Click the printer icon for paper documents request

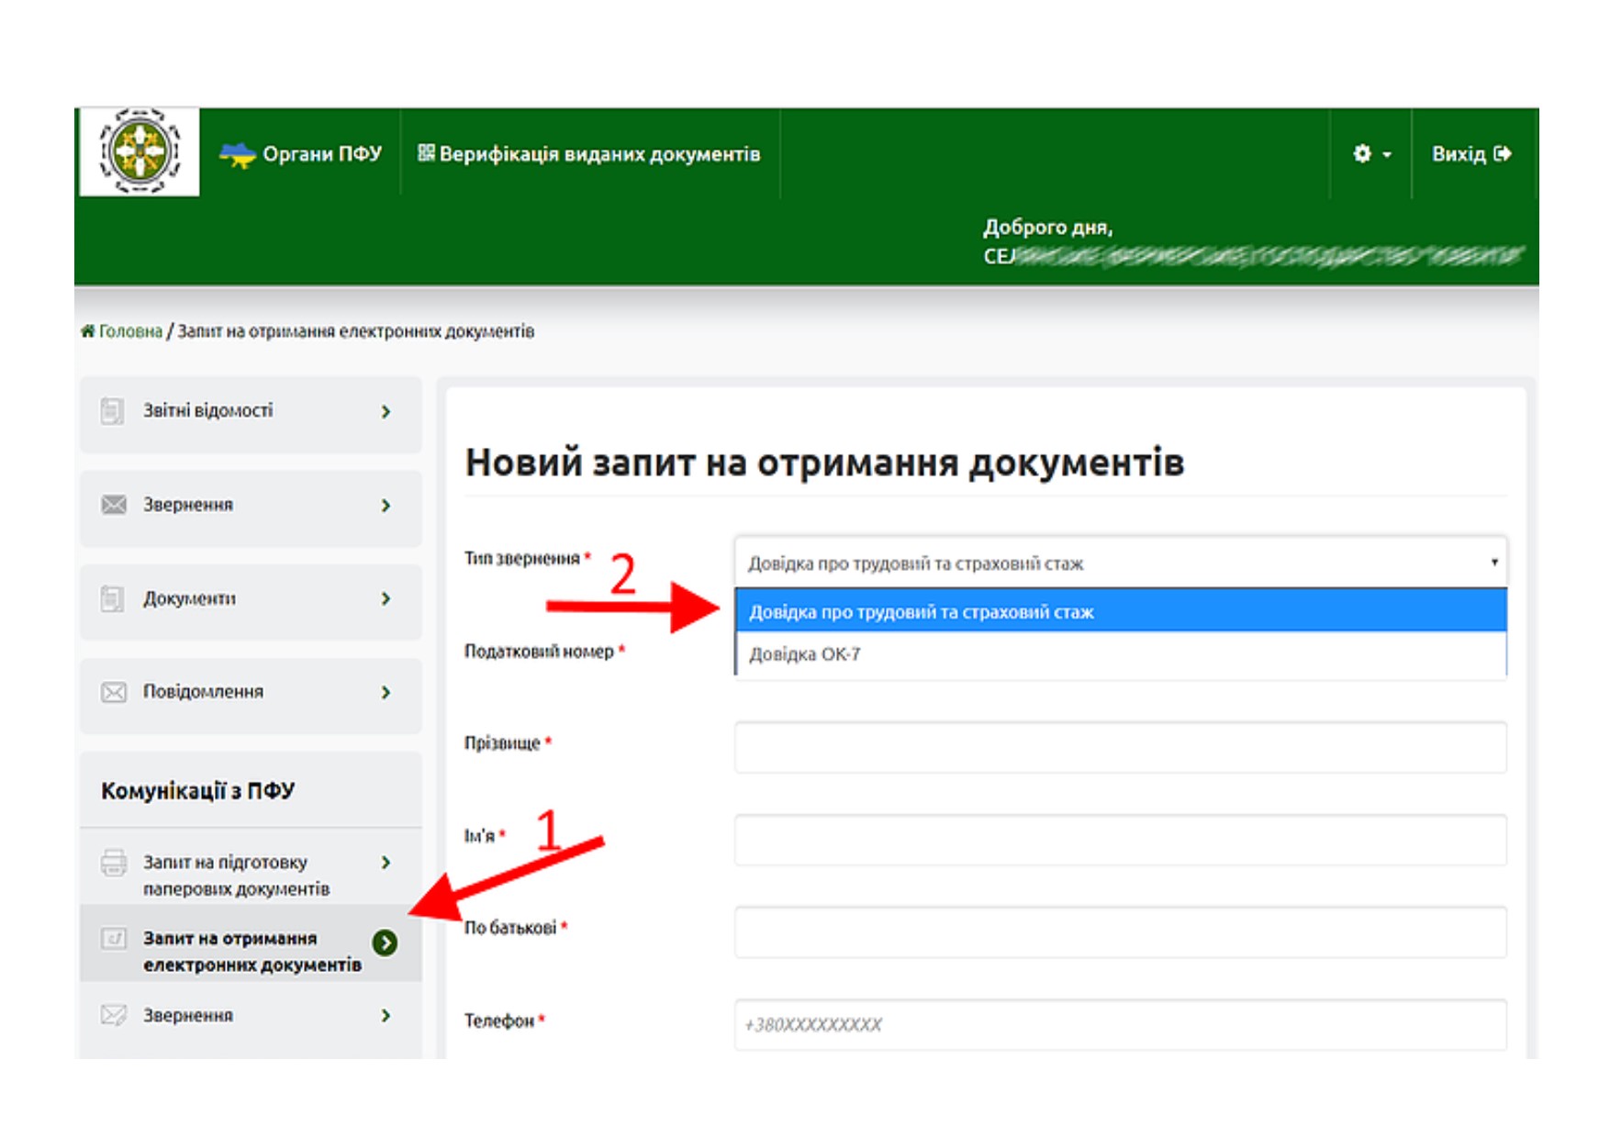[x=114, y=863]
